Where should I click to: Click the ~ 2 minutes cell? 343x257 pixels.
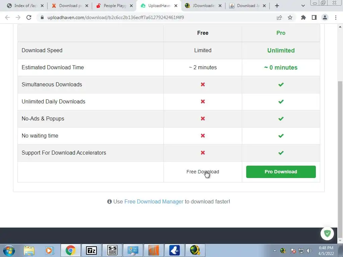[x=203, y=67]
